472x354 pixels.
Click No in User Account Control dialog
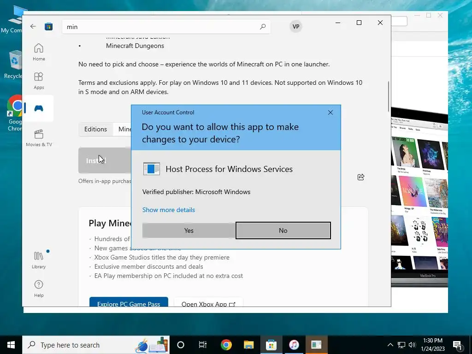pos(283,230)
